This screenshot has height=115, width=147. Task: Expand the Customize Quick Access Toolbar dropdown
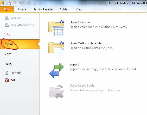(x=20, y=3)
